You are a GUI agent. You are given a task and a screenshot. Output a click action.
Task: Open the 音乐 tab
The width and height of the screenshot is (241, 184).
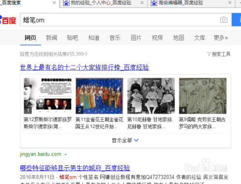point(115,38)
